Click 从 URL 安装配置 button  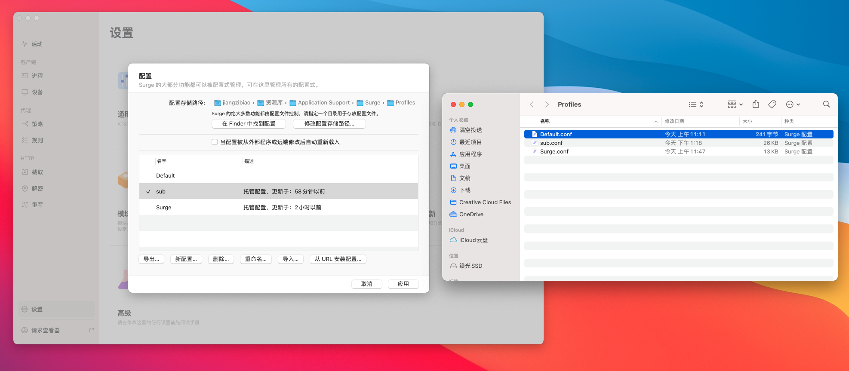[338, 259]
